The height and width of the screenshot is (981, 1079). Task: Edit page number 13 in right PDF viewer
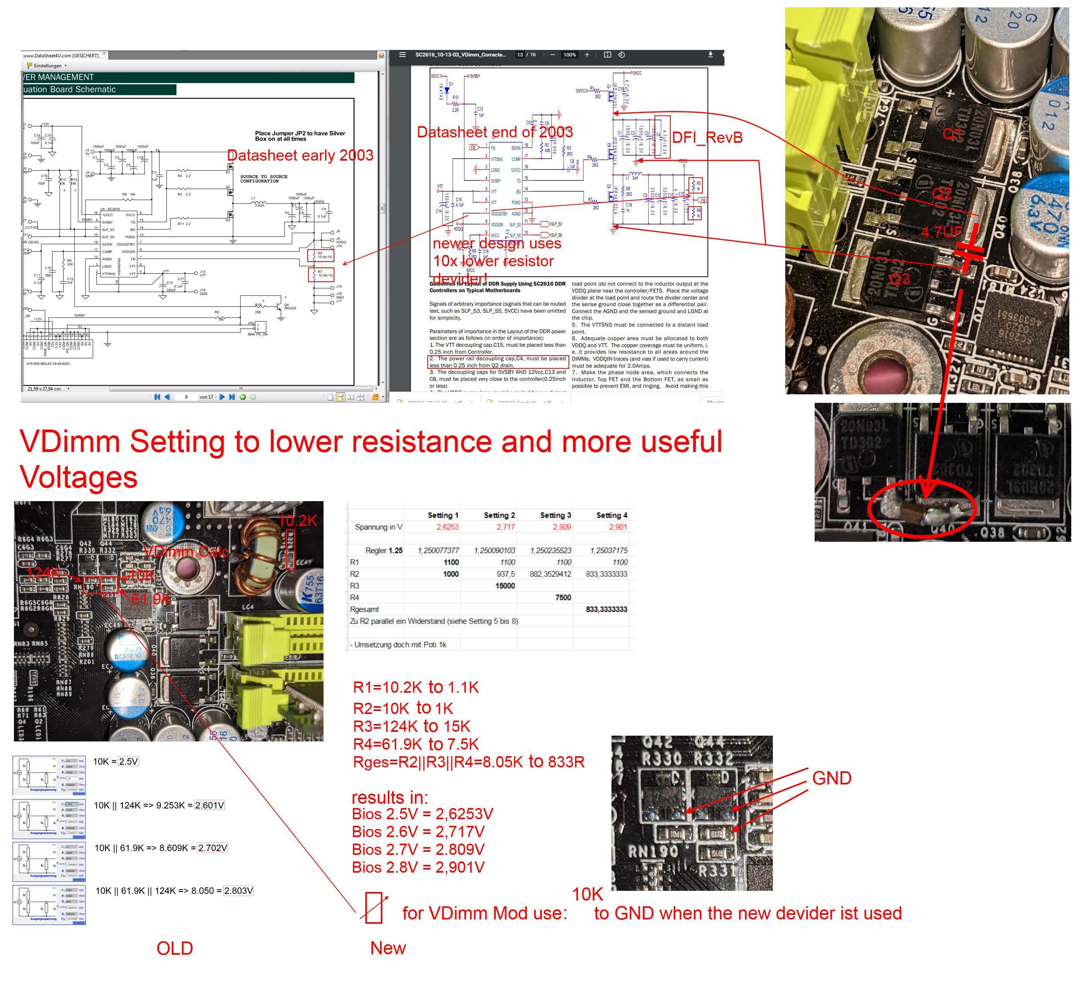point(520,55)
